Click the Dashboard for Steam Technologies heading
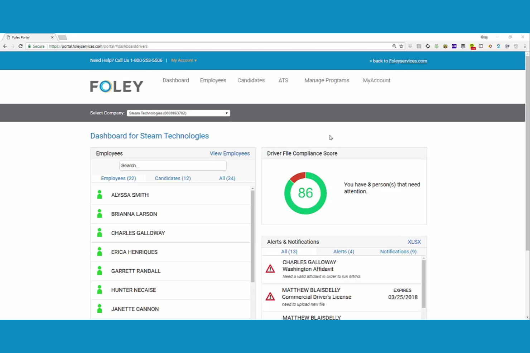530x353 pixels. [149, 136]
